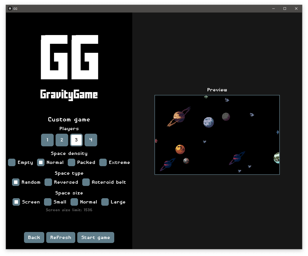Image resolution: width=308 pixels, height=256 pixels.
Task: Enable Empty space density checkbox
Action: pyautogui.click(x=12, y=162)
